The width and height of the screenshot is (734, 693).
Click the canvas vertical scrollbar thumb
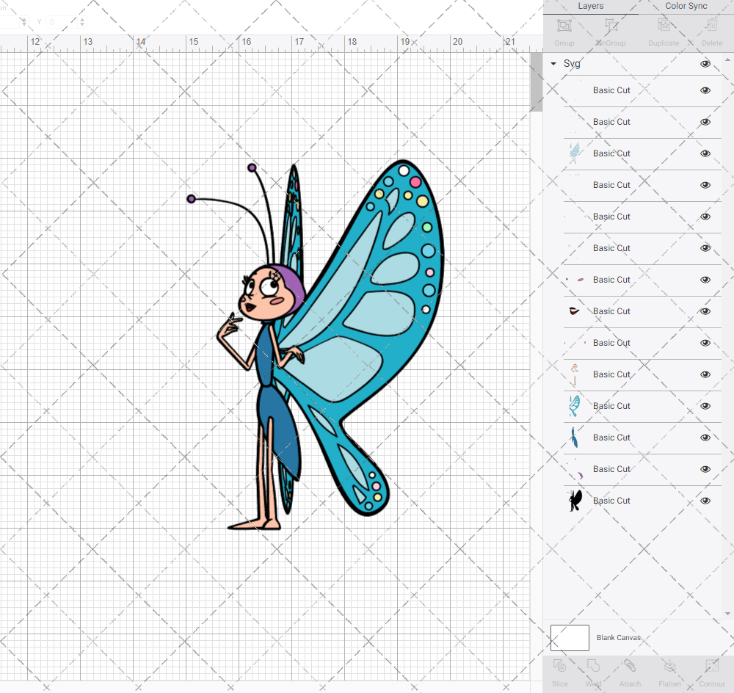click(x=537, y=82)
